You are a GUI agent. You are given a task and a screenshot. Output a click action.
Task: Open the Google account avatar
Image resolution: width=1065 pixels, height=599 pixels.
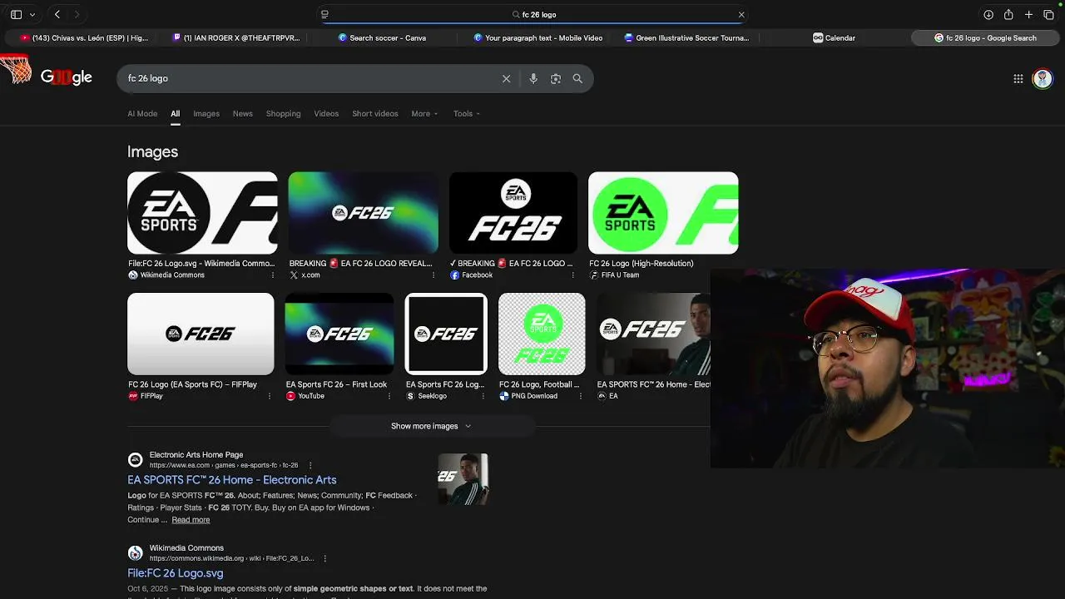tap(1042, 78)
